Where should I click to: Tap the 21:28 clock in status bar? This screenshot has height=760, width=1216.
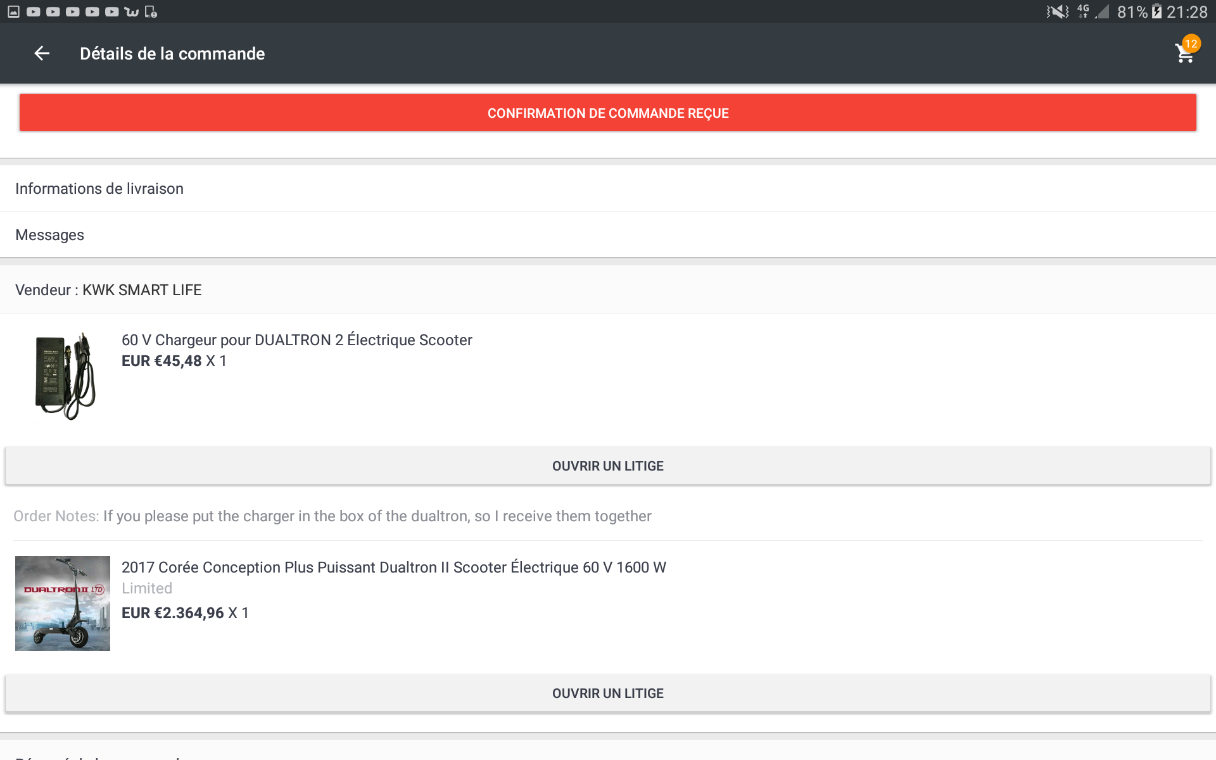1187,11
